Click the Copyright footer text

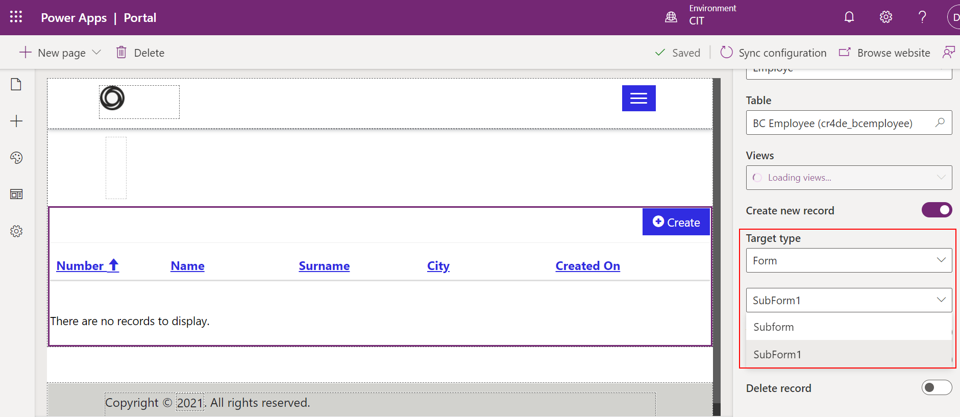tap(207, 403)
